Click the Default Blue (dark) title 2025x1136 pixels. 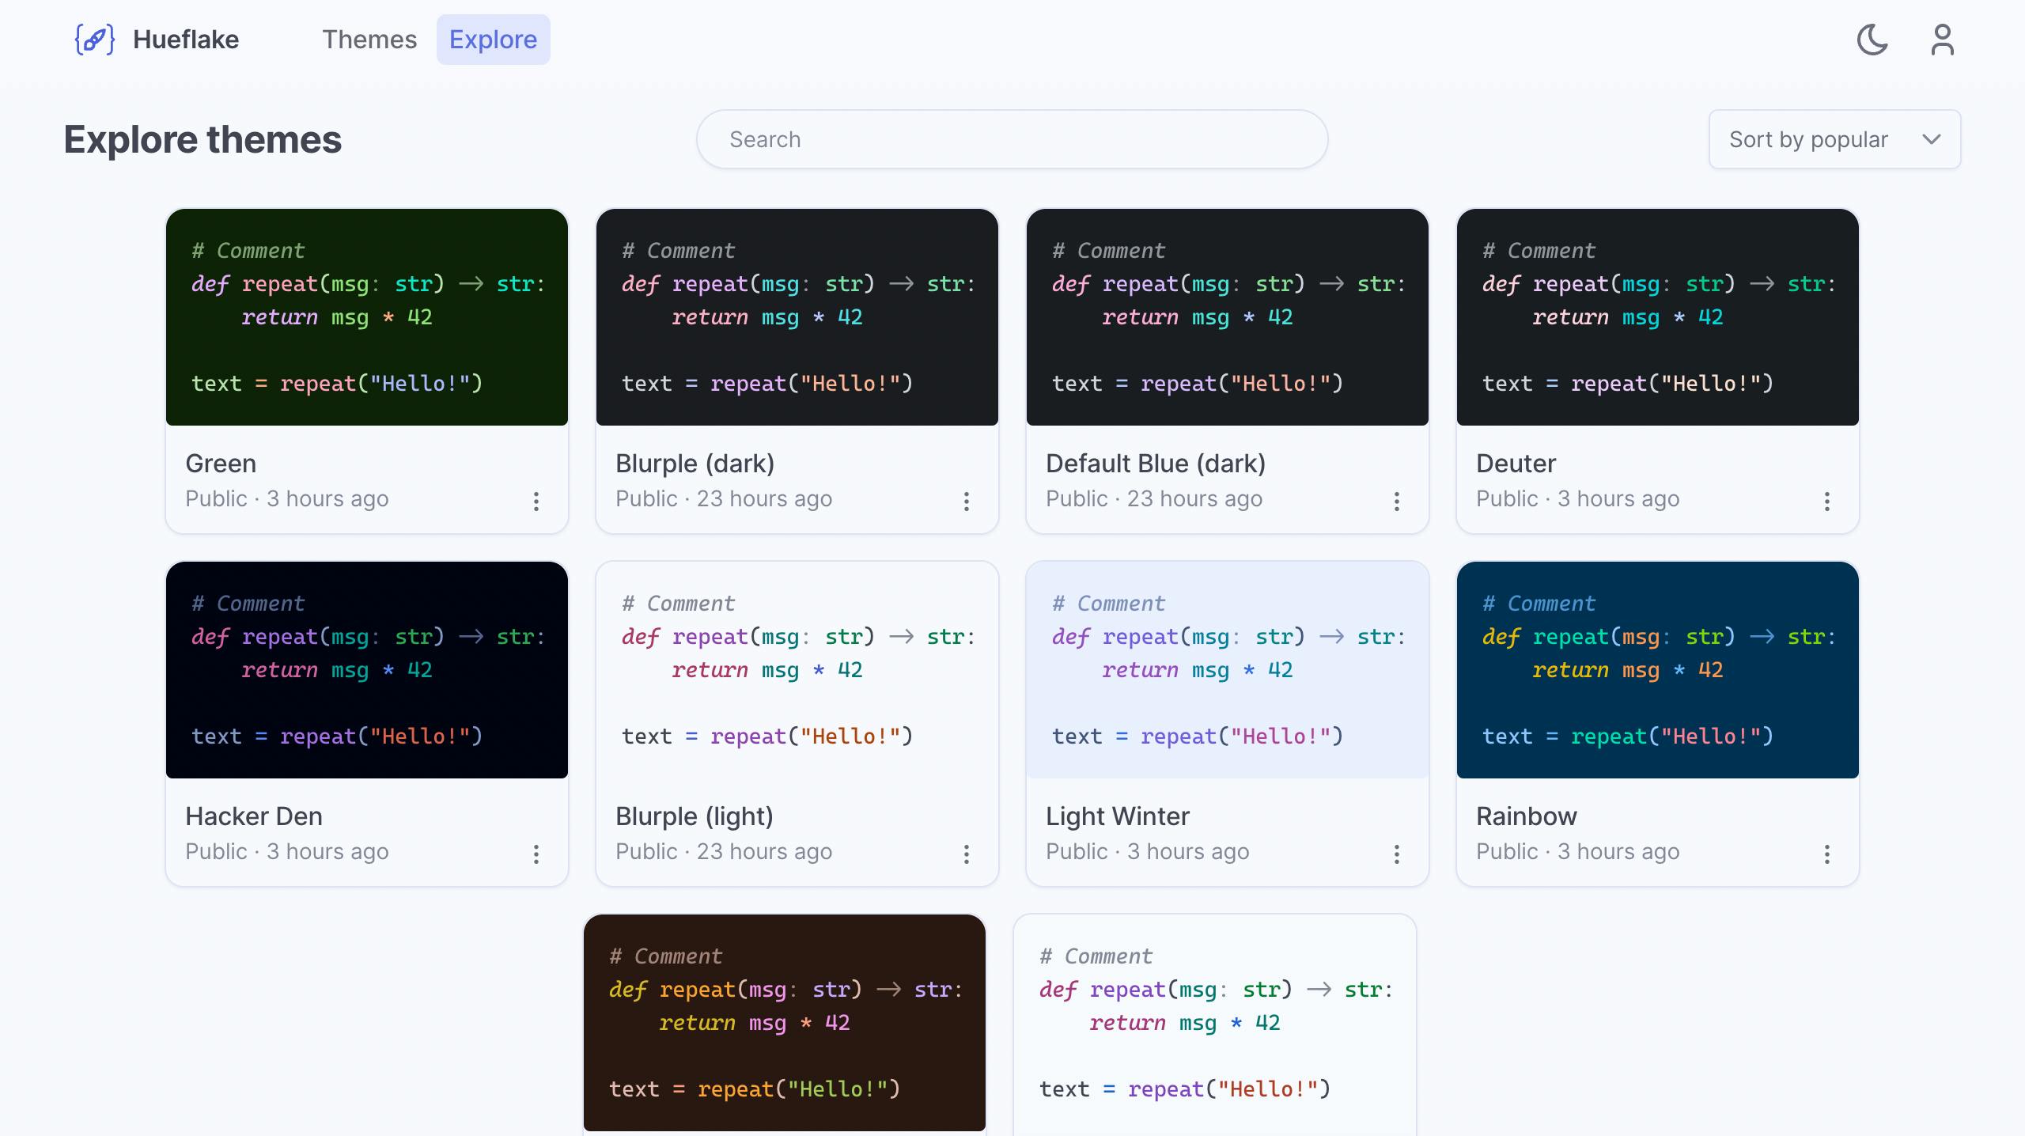(x=1156, y=464)
